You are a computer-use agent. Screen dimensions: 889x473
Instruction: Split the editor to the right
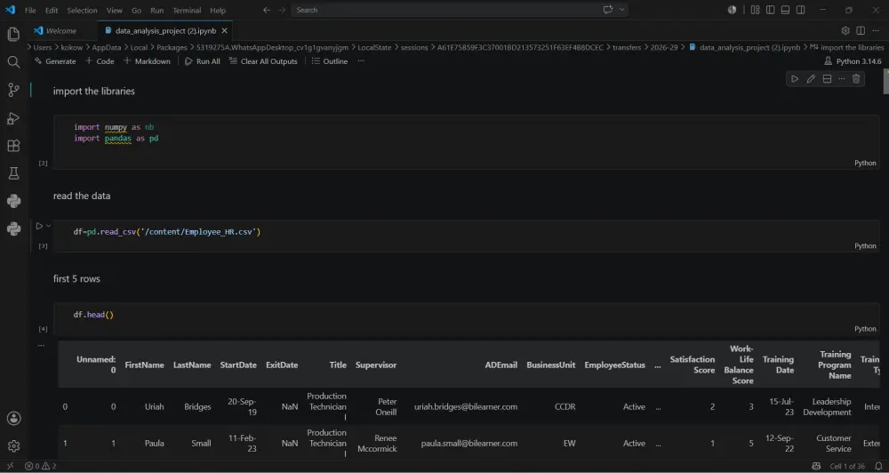click(x=861, y=30)
